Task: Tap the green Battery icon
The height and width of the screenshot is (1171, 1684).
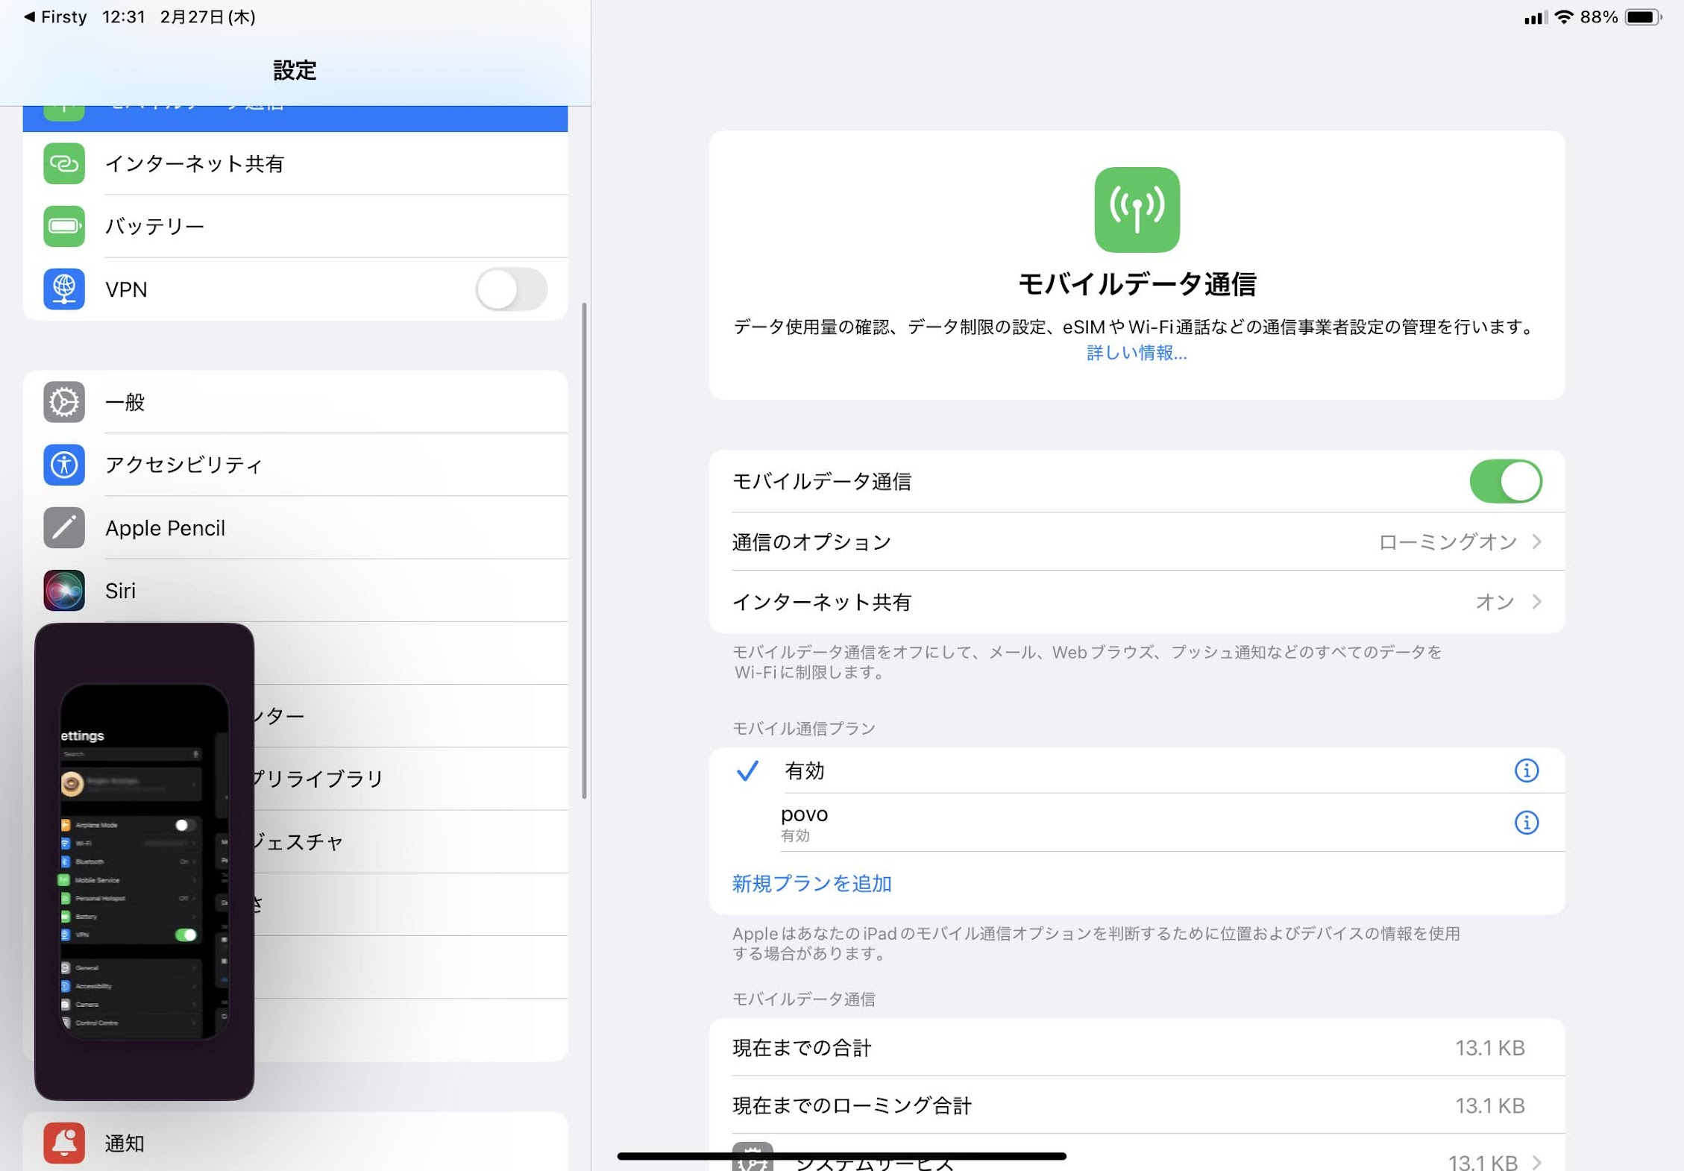Action: tap(63, 226)
